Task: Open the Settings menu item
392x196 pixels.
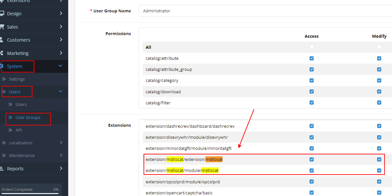Action: 17,79
